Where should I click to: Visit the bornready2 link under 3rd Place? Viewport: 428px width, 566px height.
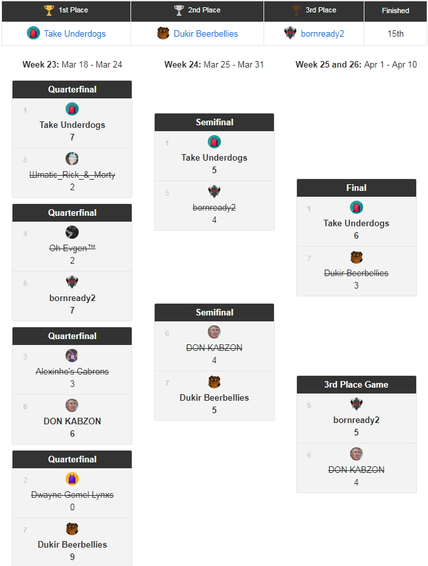[322, 33]
